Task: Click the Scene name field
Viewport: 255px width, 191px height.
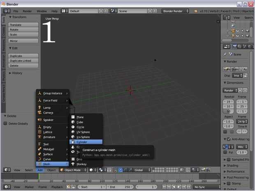Action: [x=132, y=11]
